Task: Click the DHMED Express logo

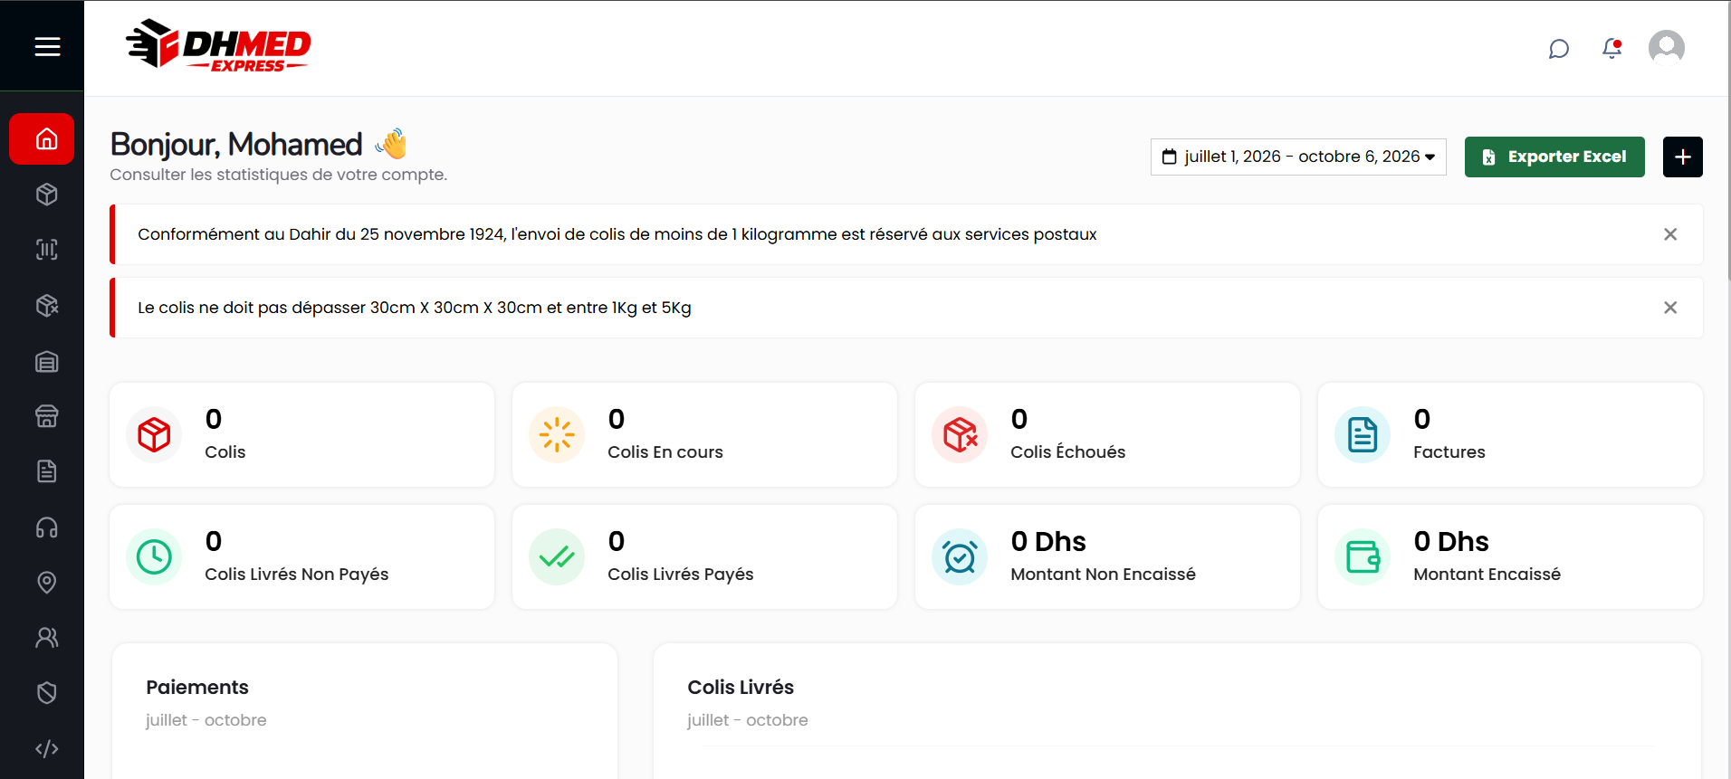Action: click(218, 45)
